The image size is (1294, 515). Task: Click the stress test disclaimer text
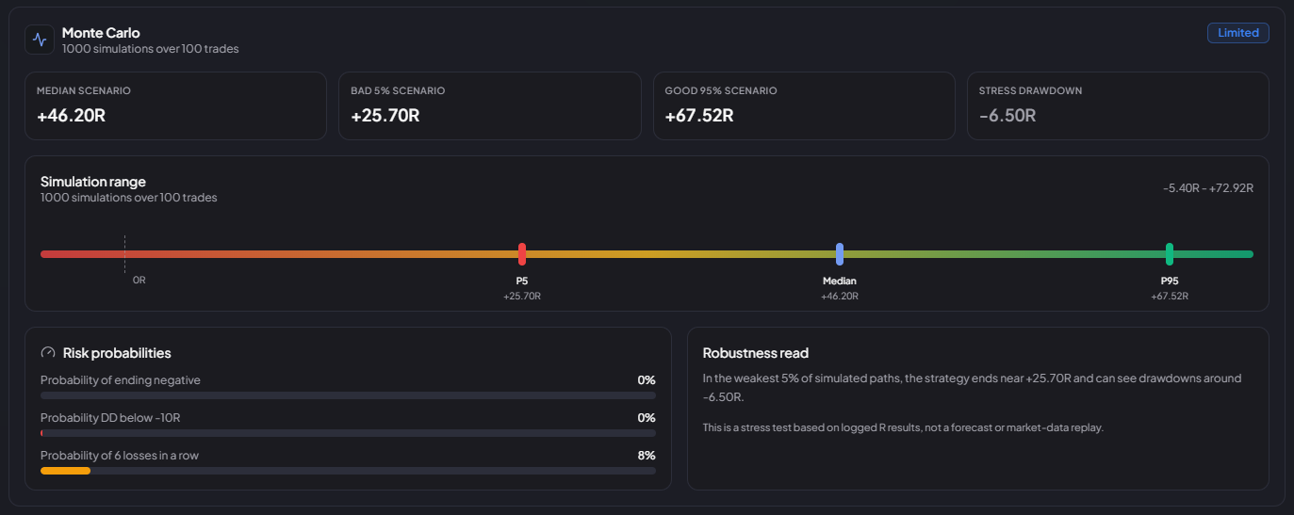pos(903,427)
